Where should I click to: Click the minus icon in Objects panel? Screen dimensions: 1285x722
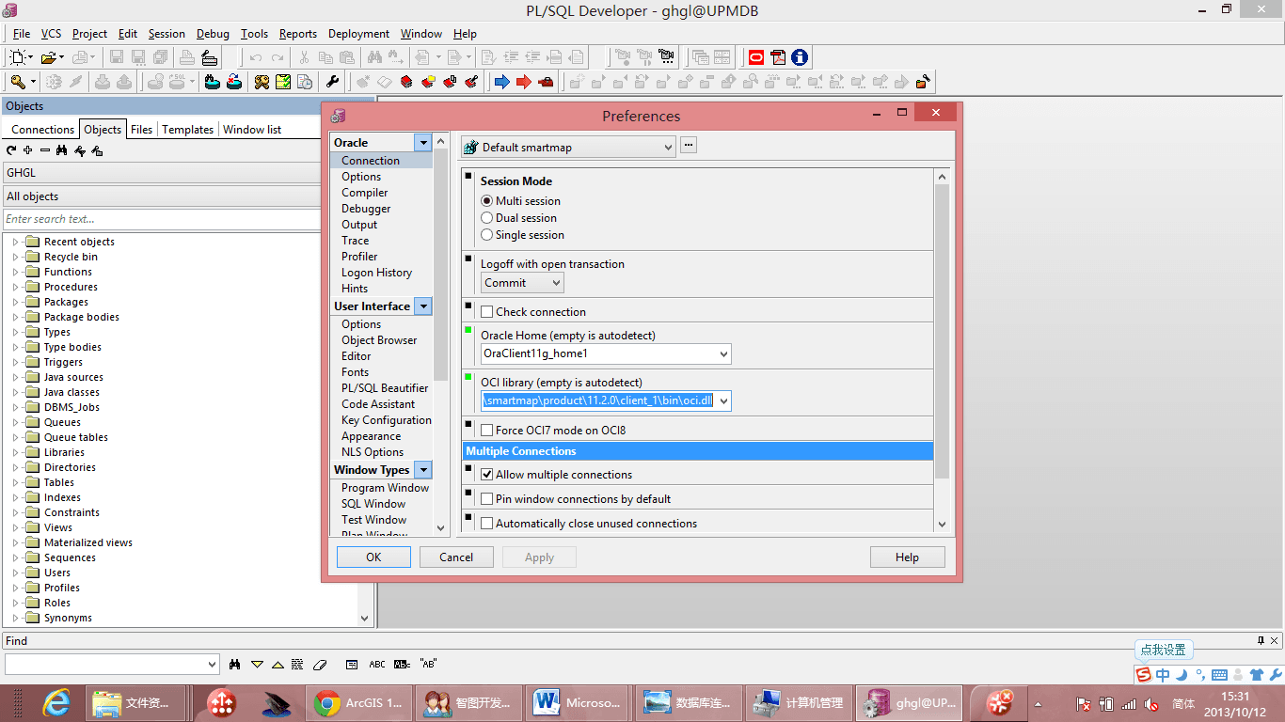pyautogui.click(x=44, y=150)
